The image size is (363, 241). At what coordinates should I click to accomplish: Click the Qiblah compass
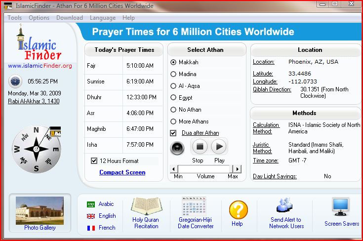click(36, 149)
